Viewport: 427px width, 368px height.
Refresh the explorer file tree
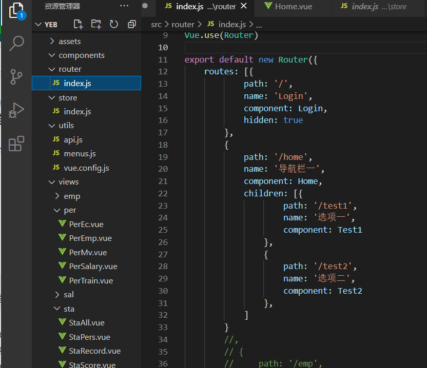(x=114, y=25)
